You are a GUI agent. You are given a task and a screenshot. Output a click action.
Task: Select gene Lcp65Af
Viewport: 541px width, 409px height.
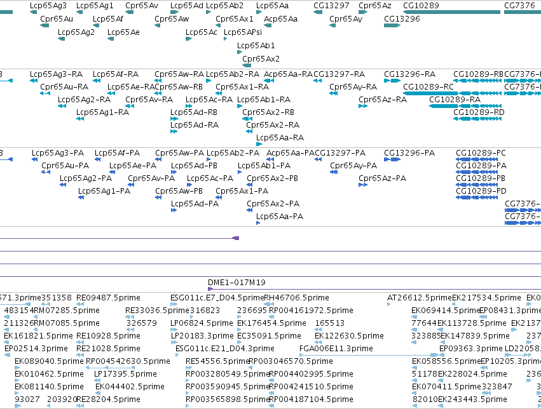coord(96,25)
